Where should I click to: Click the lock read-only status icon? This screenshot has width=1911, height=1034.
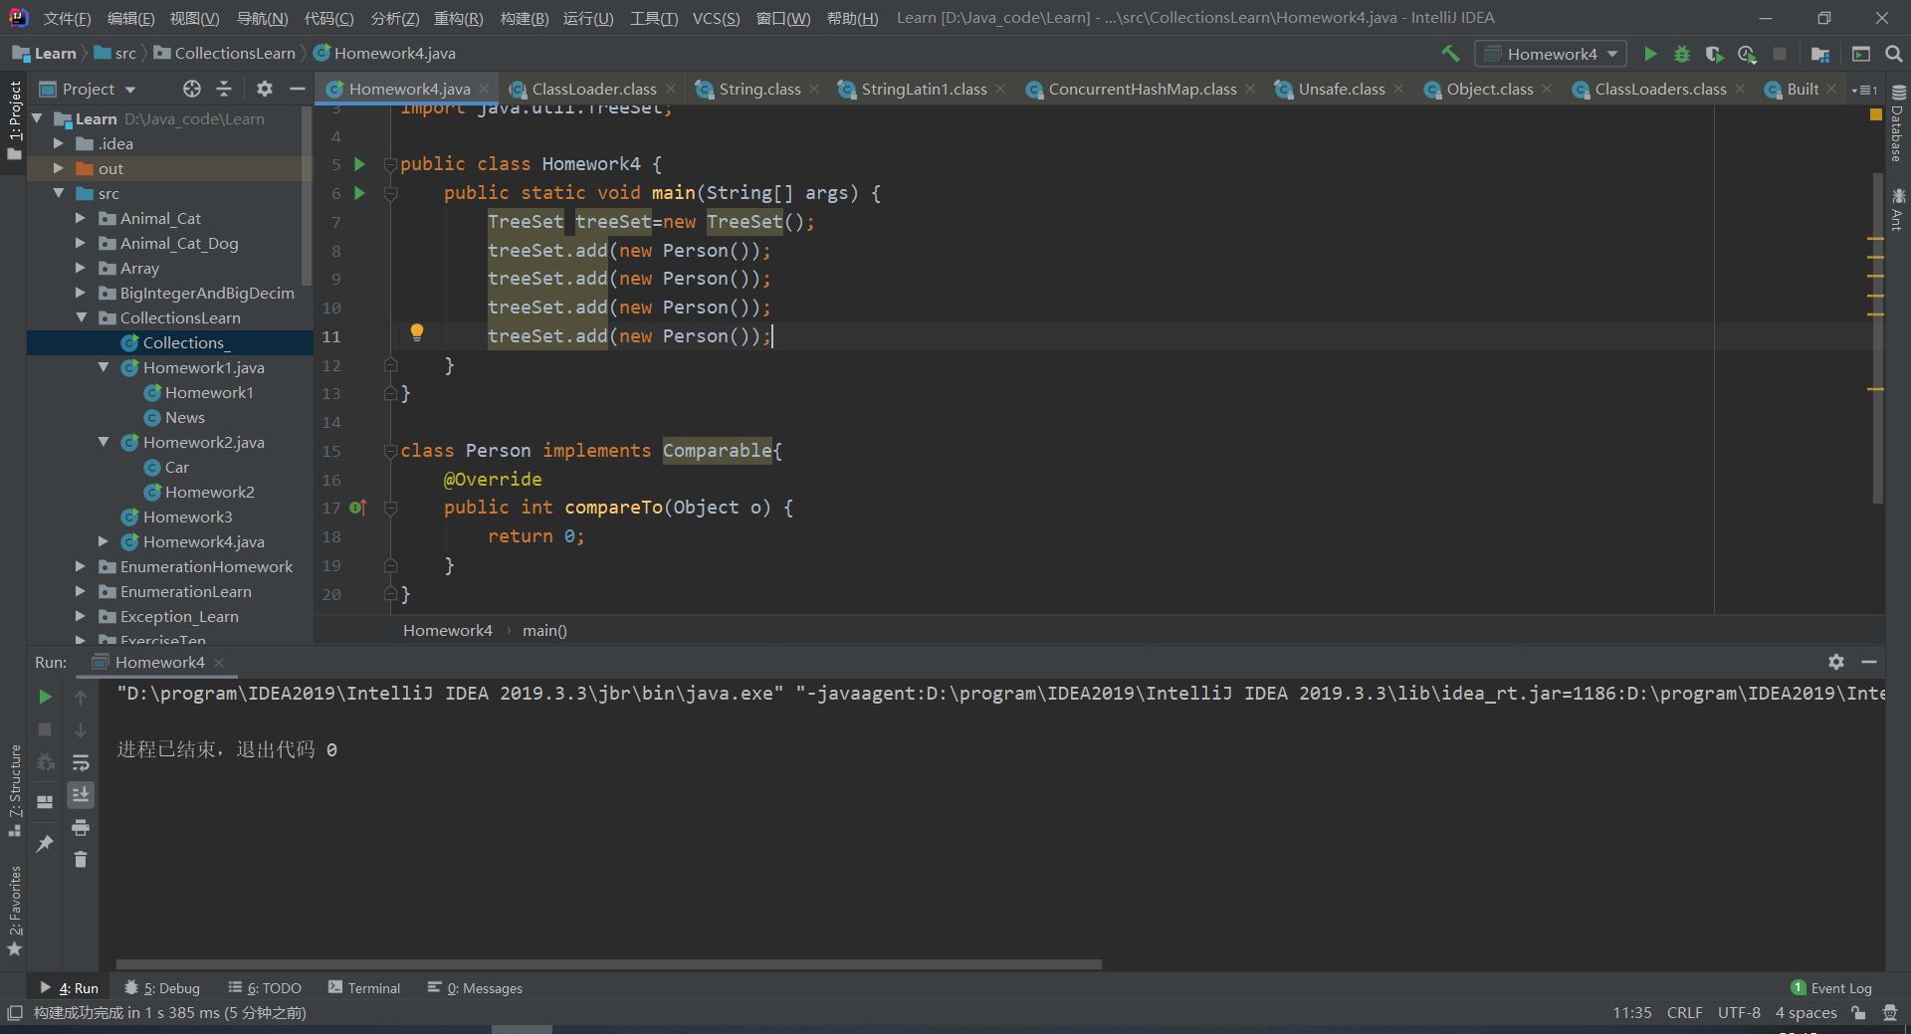1858,1013
